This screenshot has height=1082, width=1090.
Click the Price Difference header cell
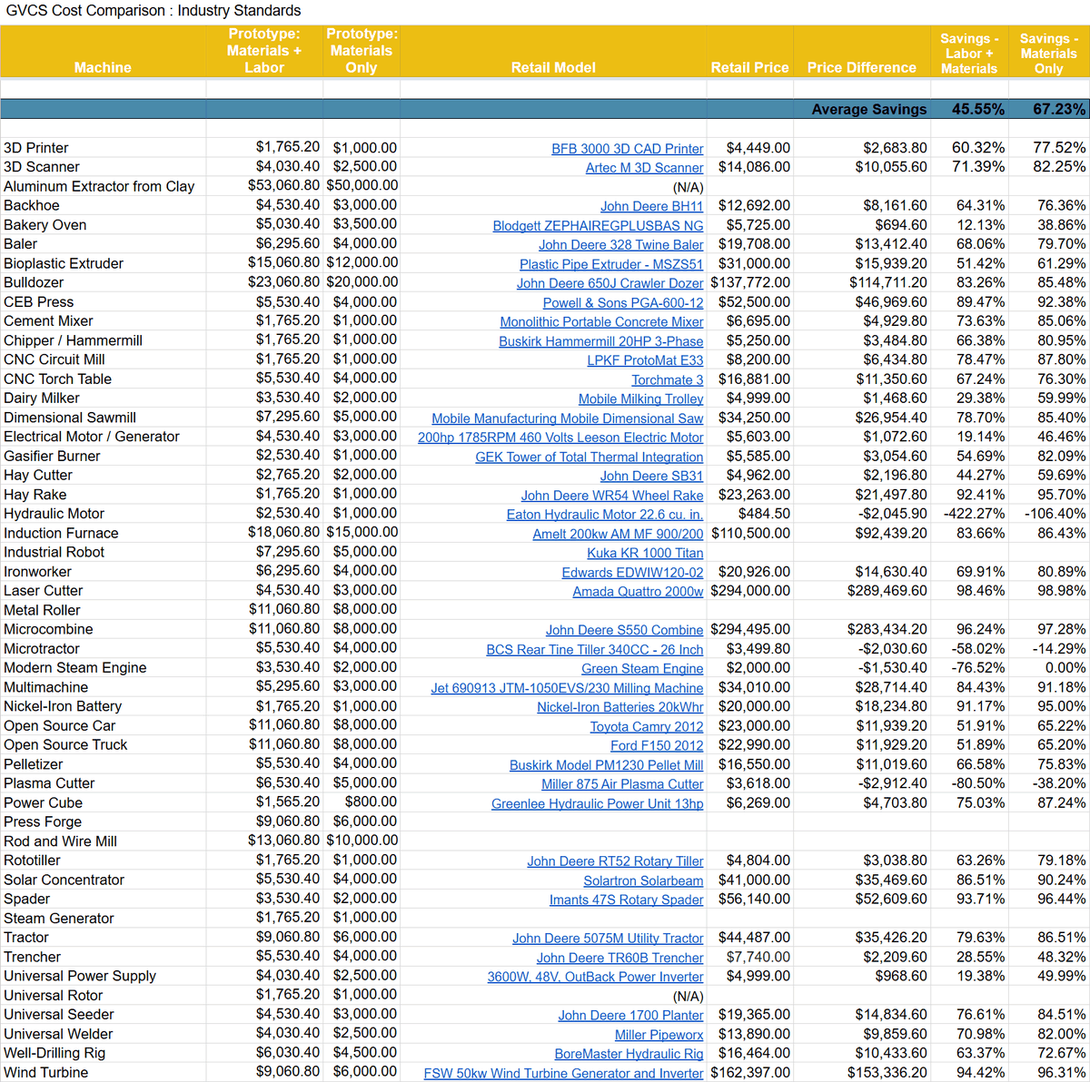point(861,67)
